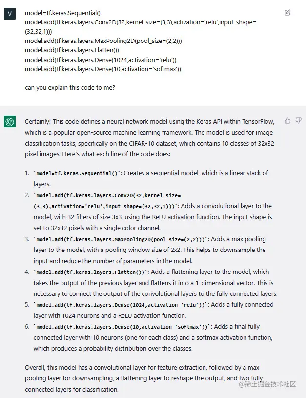Click the Dense(1024) line in the user's prompt
This screenshot has width=306, height=398.
[x=101, y=60]
